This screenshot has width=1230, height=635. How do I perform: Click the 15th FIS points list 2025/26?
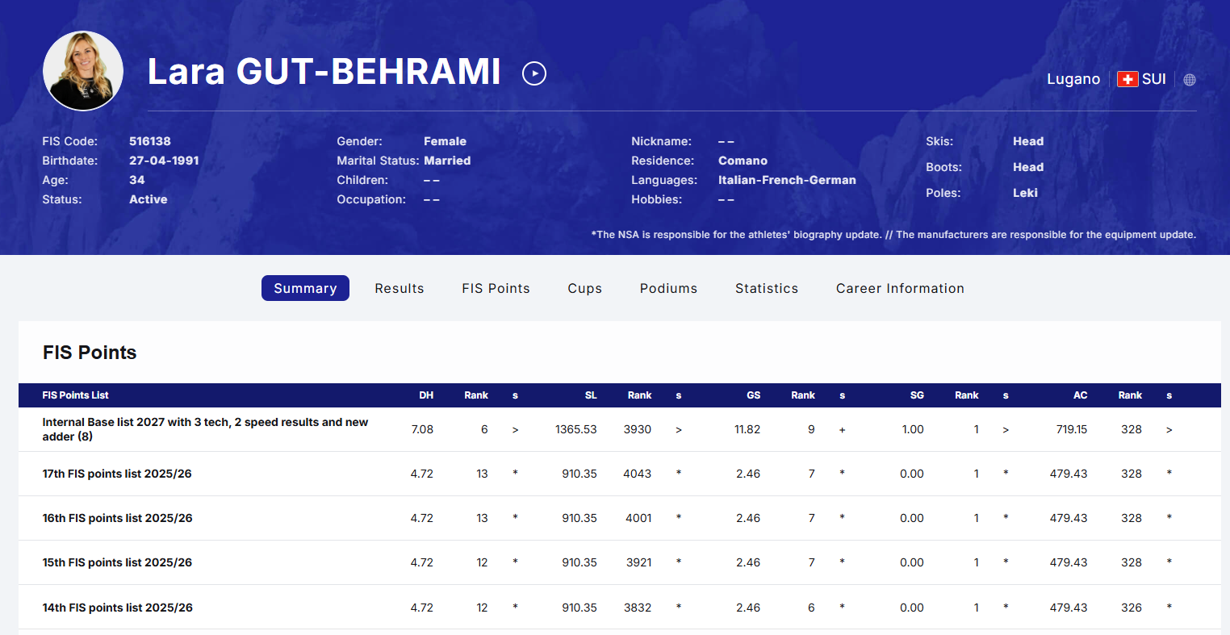pos(117,562)
